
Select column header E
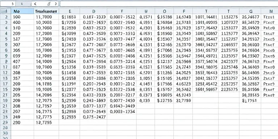[x=69, y=11]
